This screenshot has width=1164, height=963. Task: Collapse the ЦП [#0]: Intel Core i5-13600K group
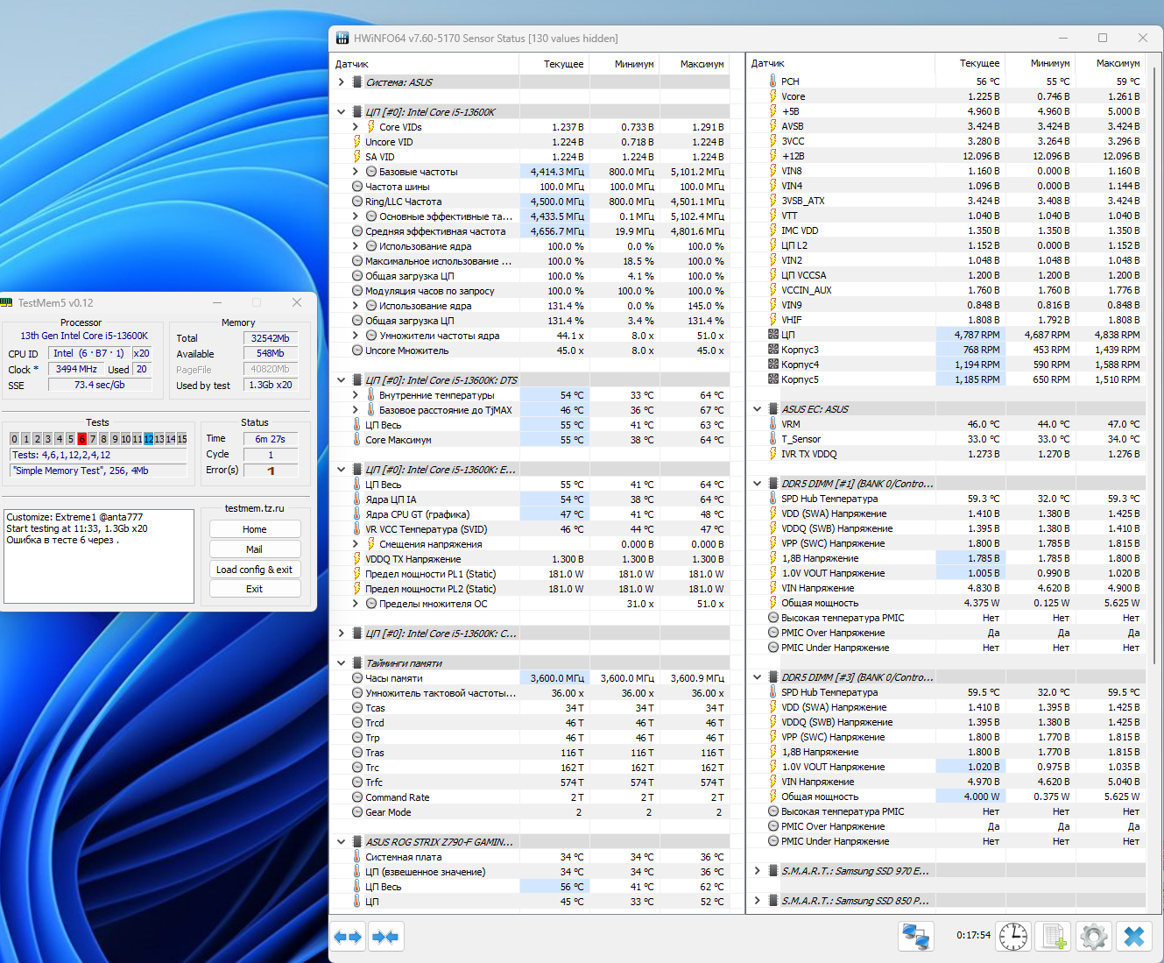[341, 112]
